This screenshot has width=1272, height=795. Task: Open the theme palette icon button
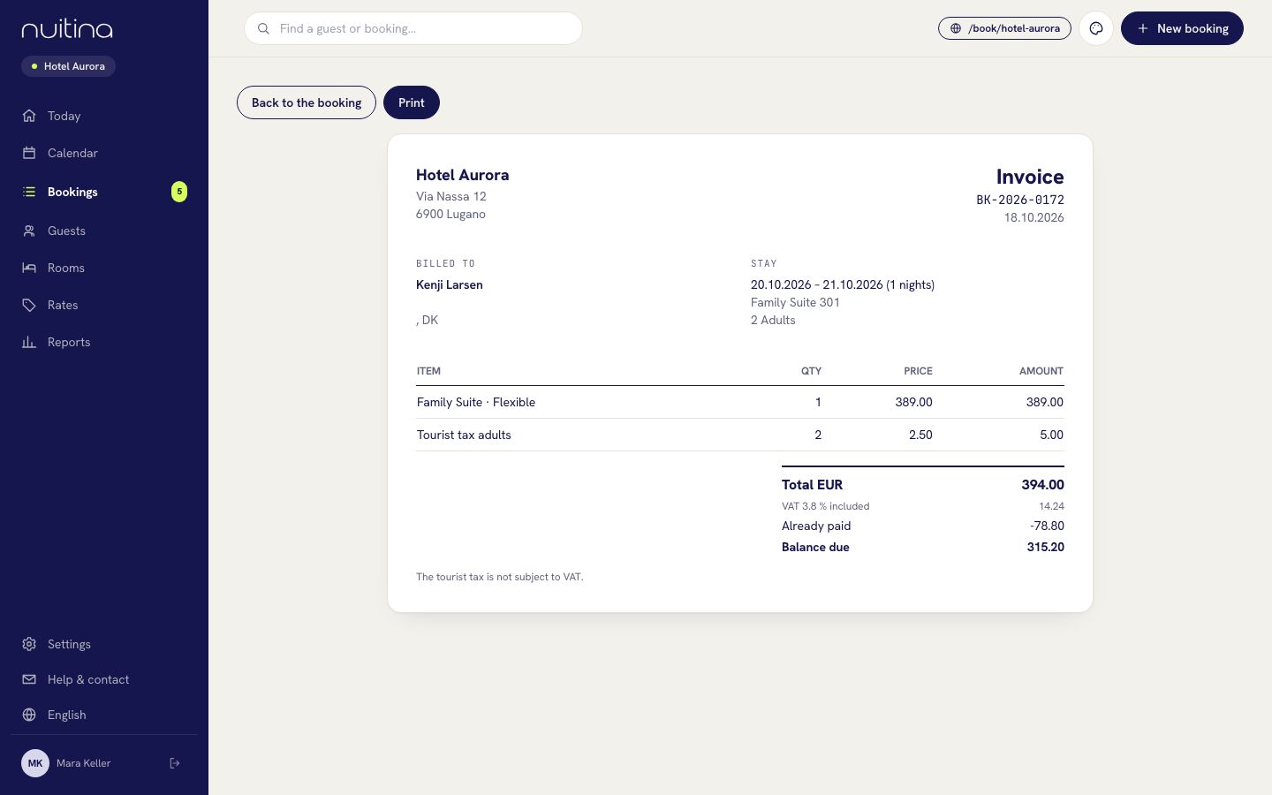pos(1096,28)
